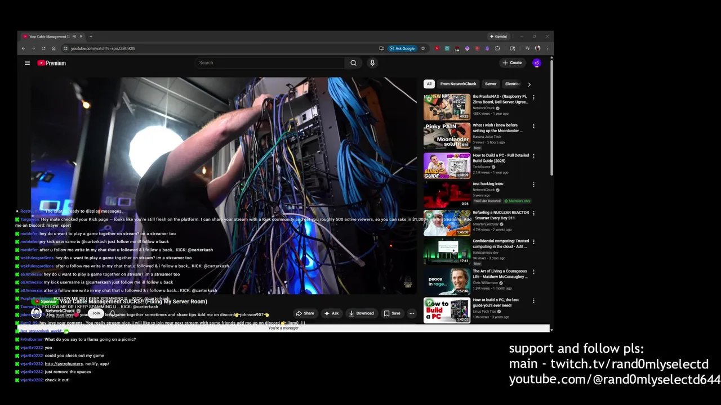The height and width of the screenshot is (405, 721).
Task: Open the user account avatar menu
Action: 536,63
